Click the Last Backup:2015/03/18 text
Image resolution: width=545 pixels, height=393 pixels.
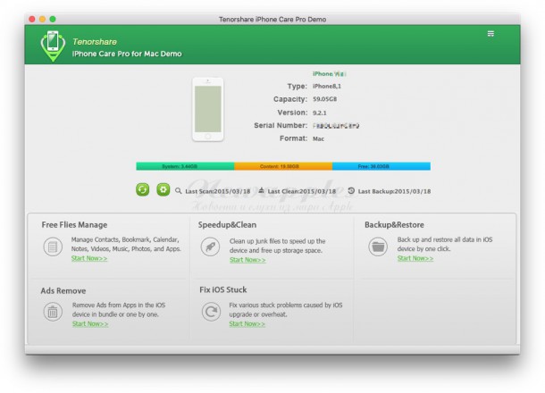pos(394,191)
